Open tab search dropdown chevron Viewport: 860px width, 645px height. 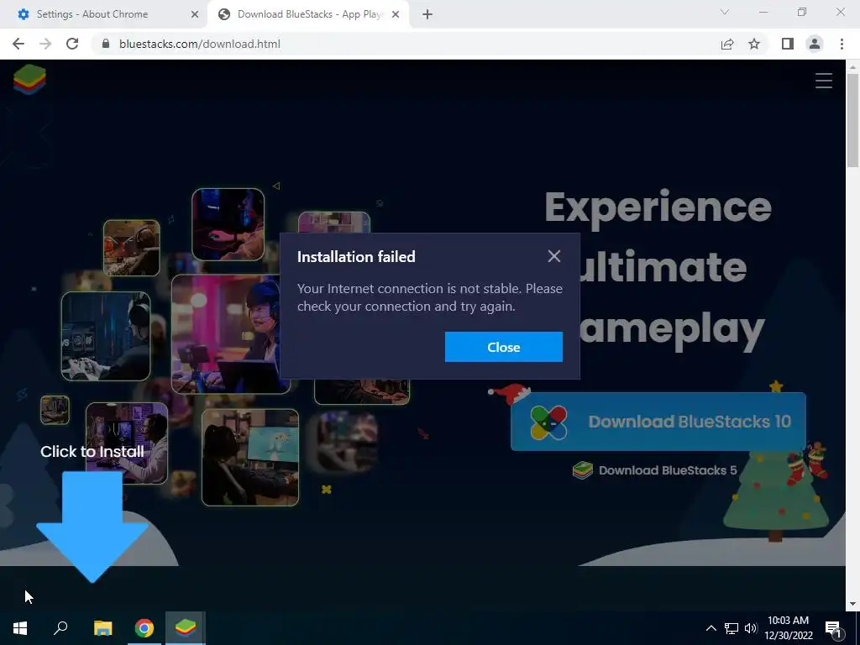tap(725, 12)
